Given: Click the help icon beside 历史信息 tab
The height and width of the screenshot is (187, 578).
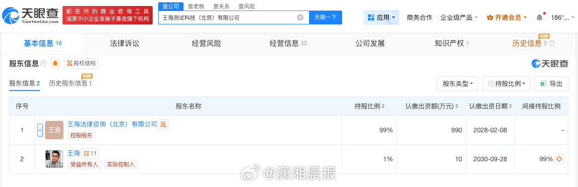Looking at the screenshot, I should tap(552, 43).
